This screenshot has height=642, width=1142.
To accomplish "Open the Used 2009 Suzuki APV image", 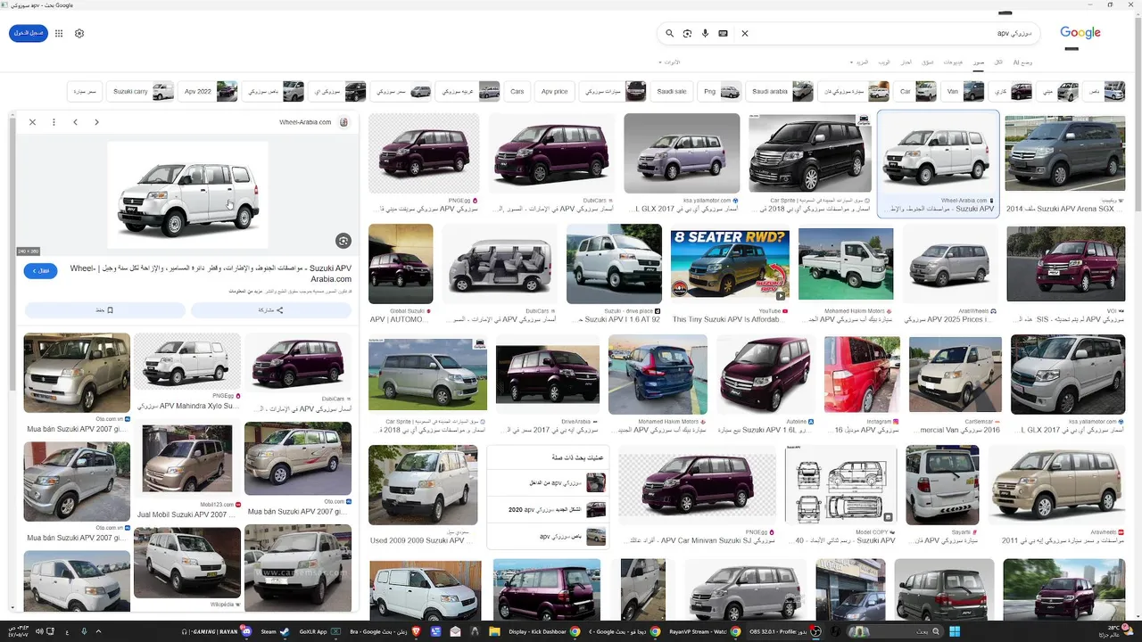I will click(x=423, y=484).
